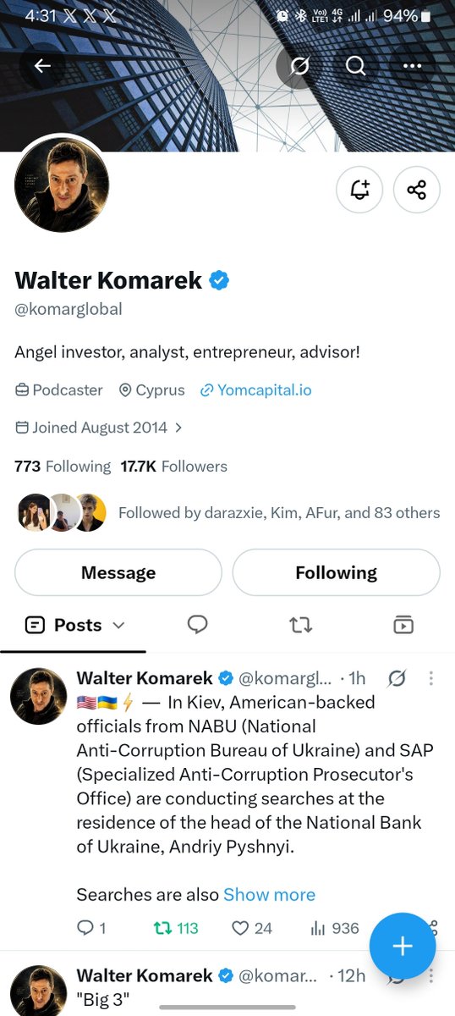
Task: Turn on post notifications bell
Action: (359, 190)
